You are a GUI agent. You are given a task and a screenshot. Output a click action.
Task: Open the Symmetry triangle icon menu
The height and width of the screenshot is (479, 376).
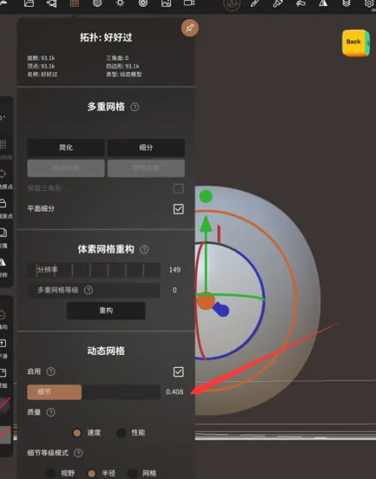click(323, 3)
